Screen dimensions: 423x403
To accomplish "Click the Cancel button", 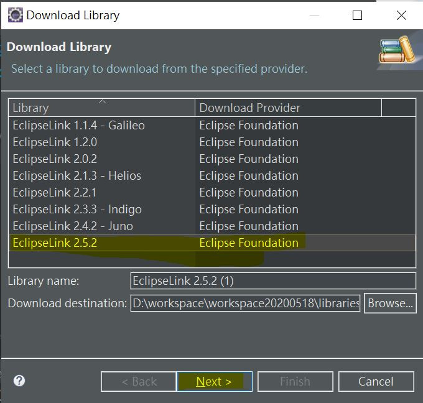I will click(x=376, y=381).
